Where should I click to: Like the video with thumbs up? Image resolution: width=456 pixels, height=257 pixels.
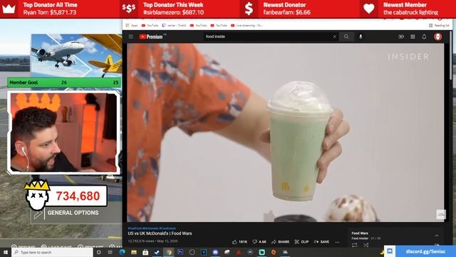(239, 242)
